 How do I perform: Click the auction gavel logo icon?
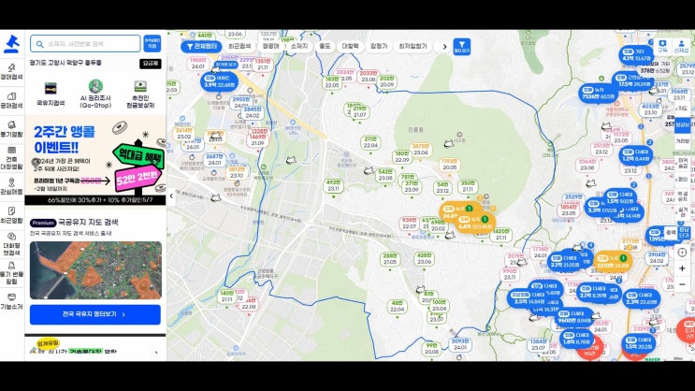tap(11, 43)
